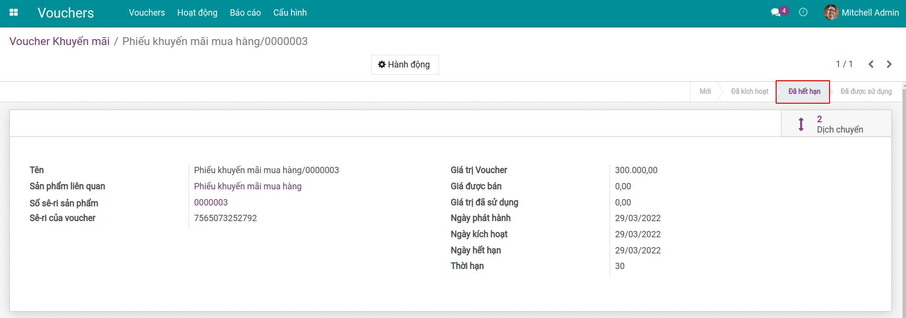906x318 pixels.
Task: Open the 2 Dịch chuyển stat button
Action: click(x=836, y=124)
